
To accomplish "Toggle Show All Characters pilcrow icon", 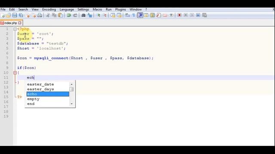I will coord(134,15).
